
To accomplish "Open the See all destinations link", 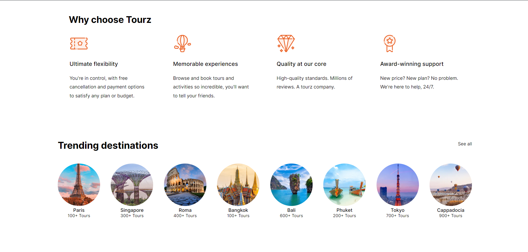I will (465, 144).
